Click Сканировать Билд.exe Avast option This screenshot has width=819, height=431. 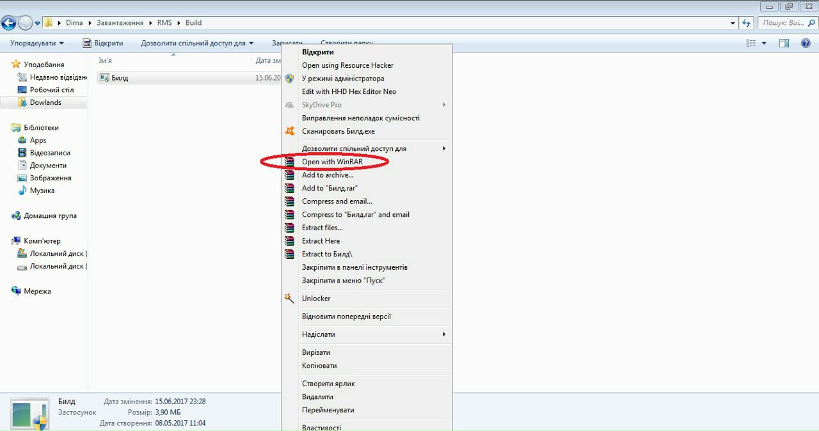(338, 131)
